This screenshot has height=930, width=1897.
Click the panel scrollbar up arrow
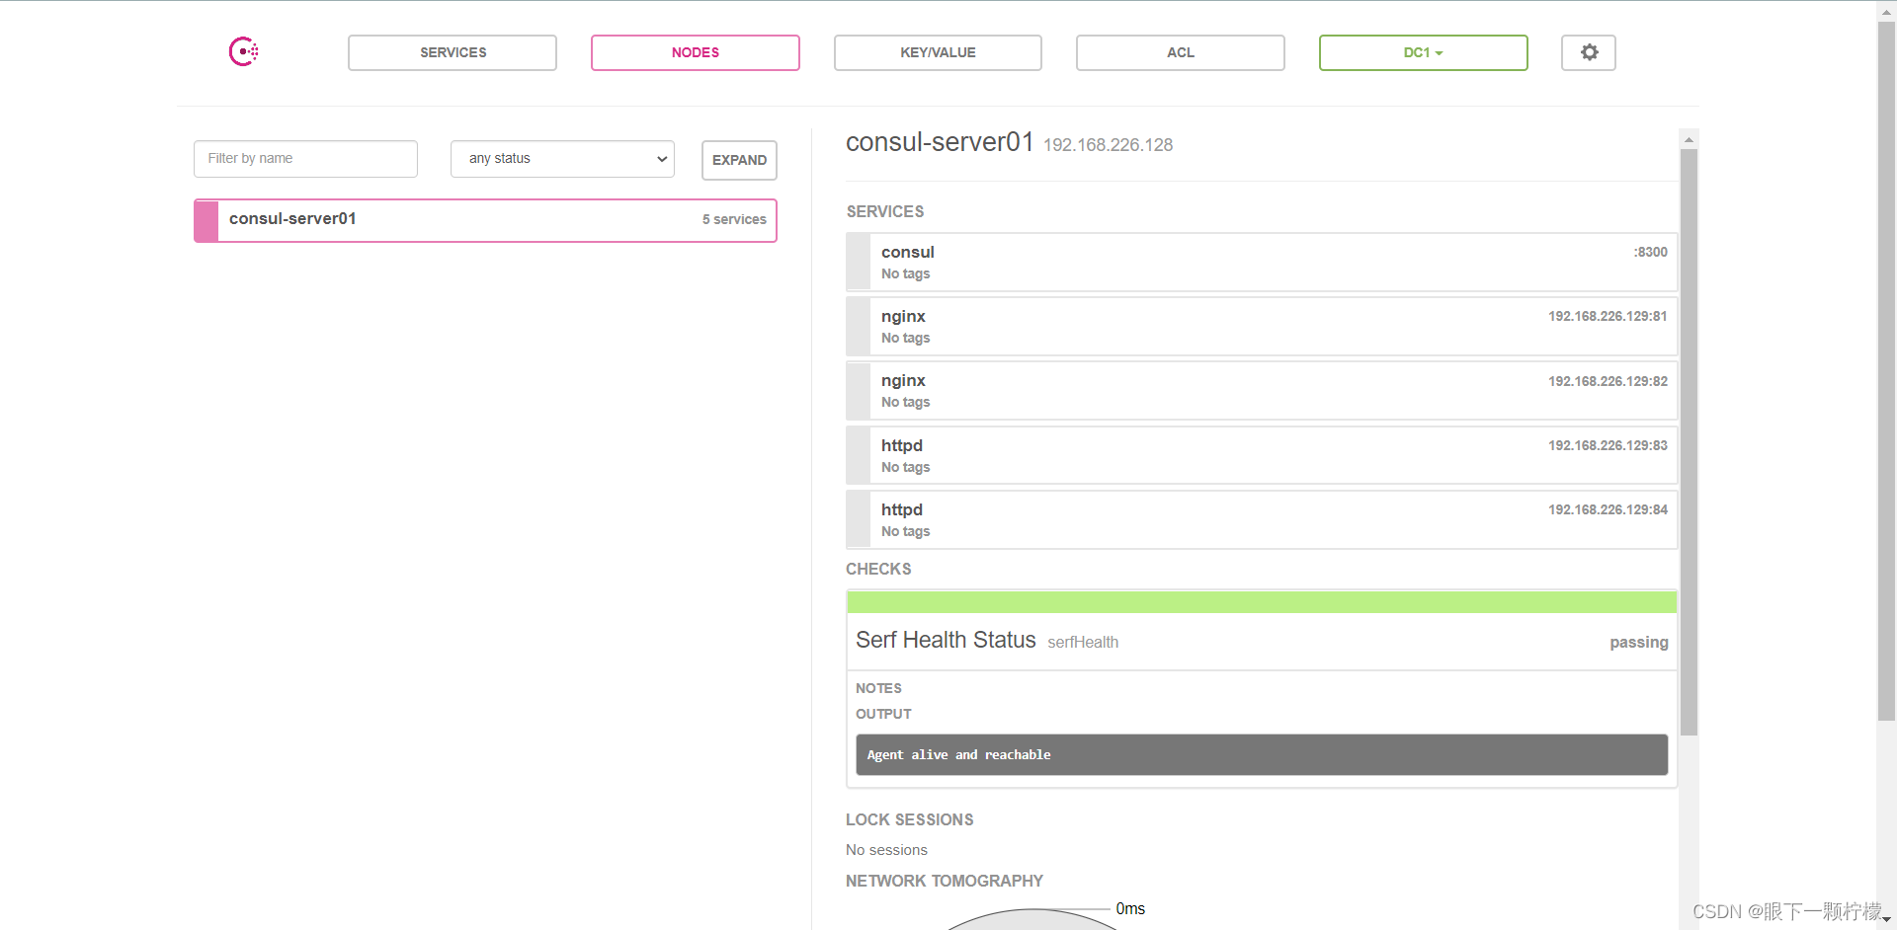(x=1689, y=138)
